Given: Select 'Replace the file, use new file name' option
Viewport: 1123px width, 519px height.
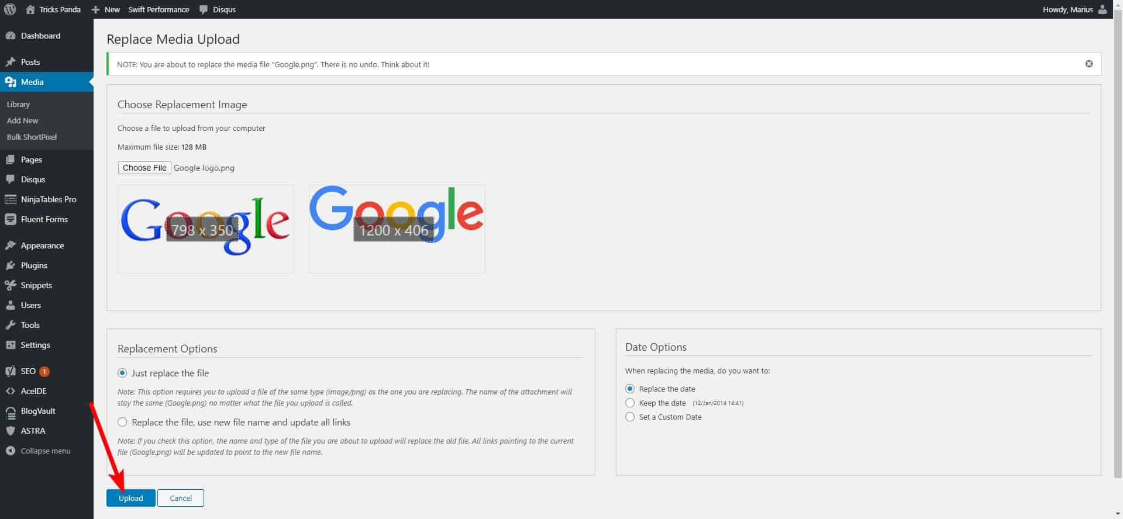Looking at the screenshot, I should click(122, 422).
